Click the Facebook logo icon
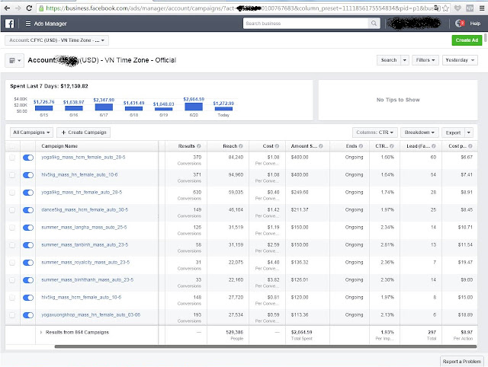The image size is (488, 367). coord(10,24)
